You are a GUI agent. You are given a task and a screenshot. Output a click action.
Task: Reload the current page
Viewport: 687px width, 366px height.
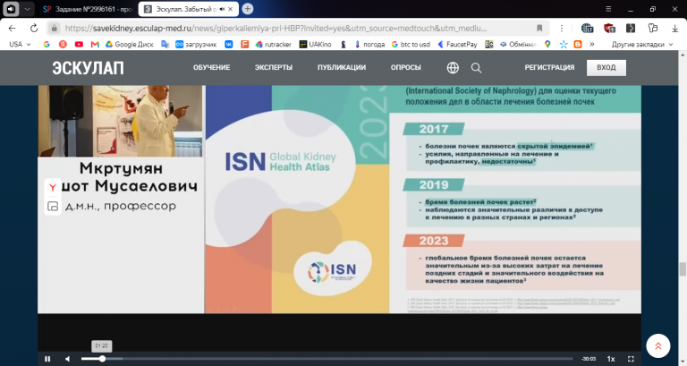tap(34, 28)
